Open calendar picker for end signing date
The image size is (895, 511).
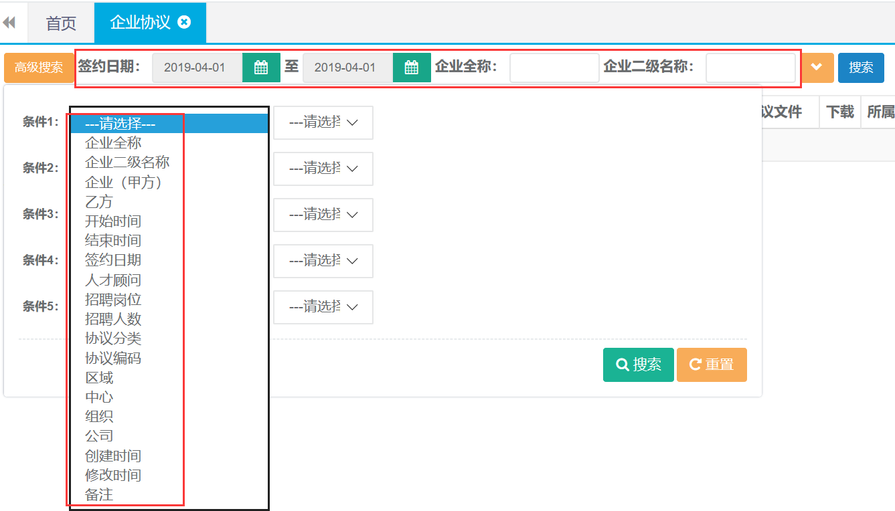pos(412,68)
